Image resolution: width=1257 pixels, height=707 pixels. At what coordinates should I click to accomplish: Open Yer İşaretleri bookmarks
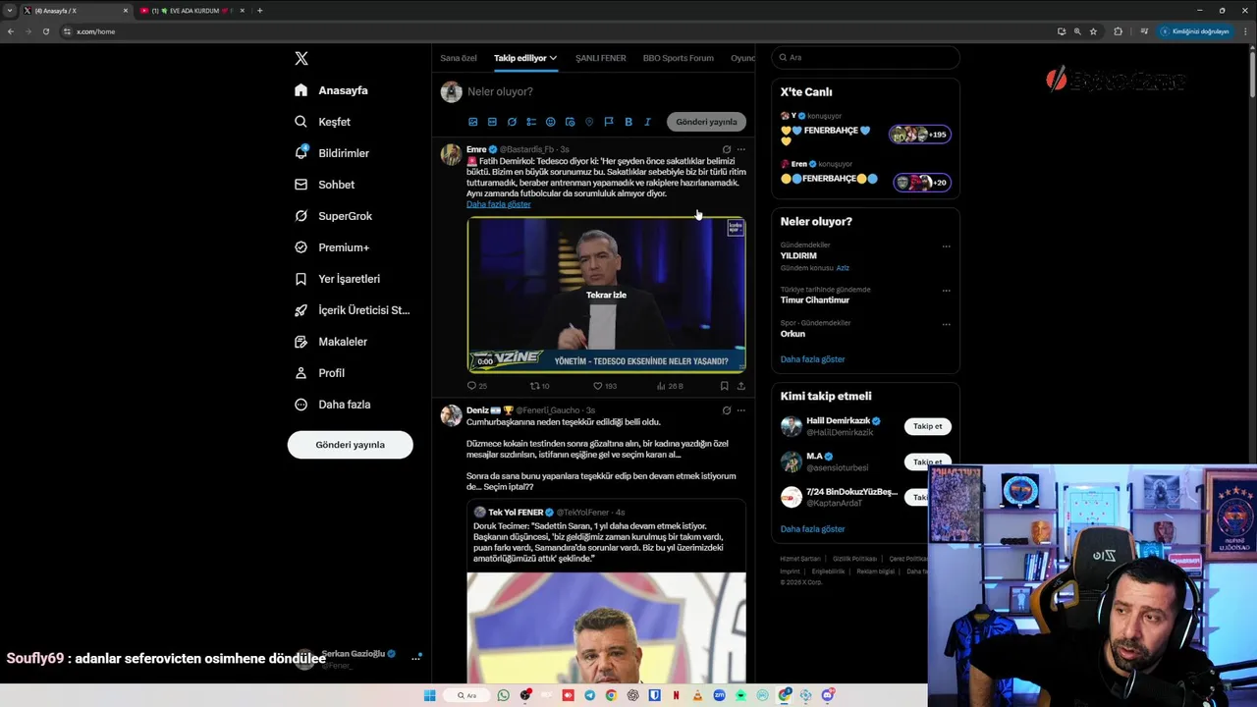337,279
